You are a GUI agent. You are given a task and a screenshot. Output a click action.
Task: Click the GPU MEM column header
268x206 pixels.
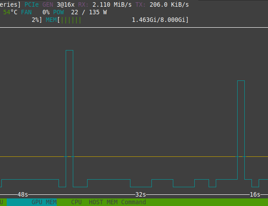pos(44,202)
